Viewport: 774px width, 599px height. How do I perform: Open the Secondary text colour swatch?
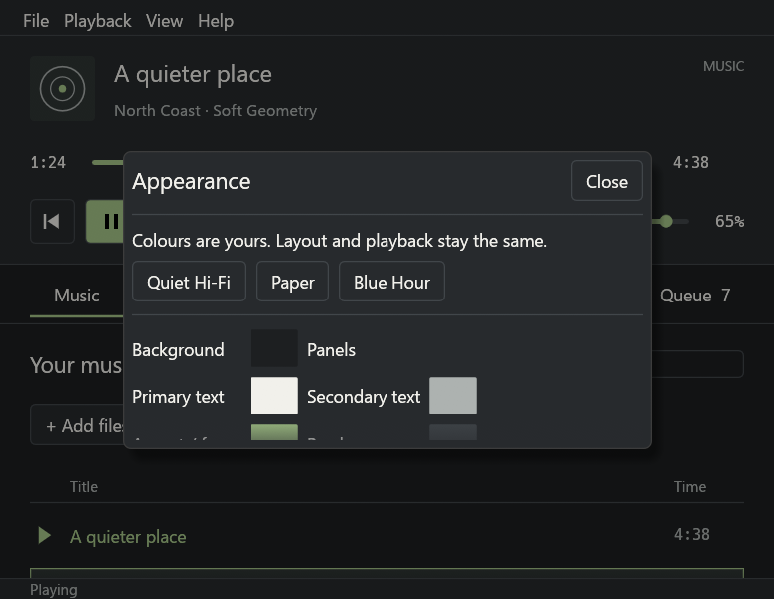[453, 396]
